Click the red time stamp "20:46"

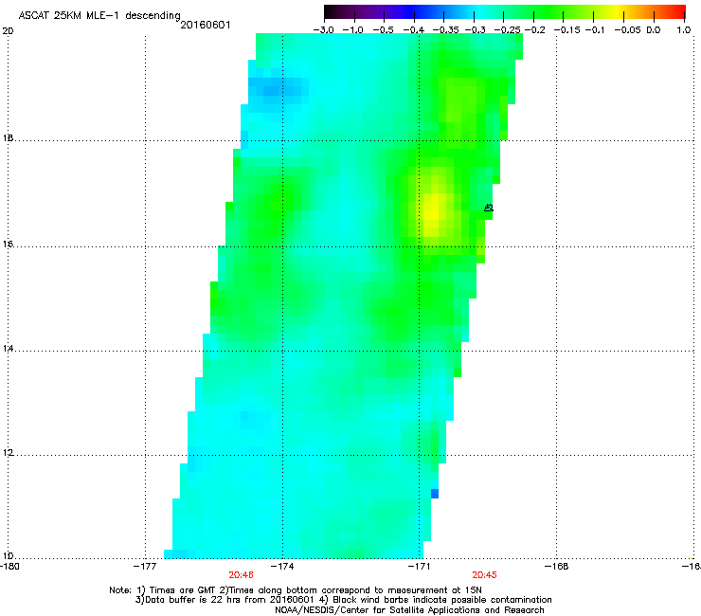(241, 575)
